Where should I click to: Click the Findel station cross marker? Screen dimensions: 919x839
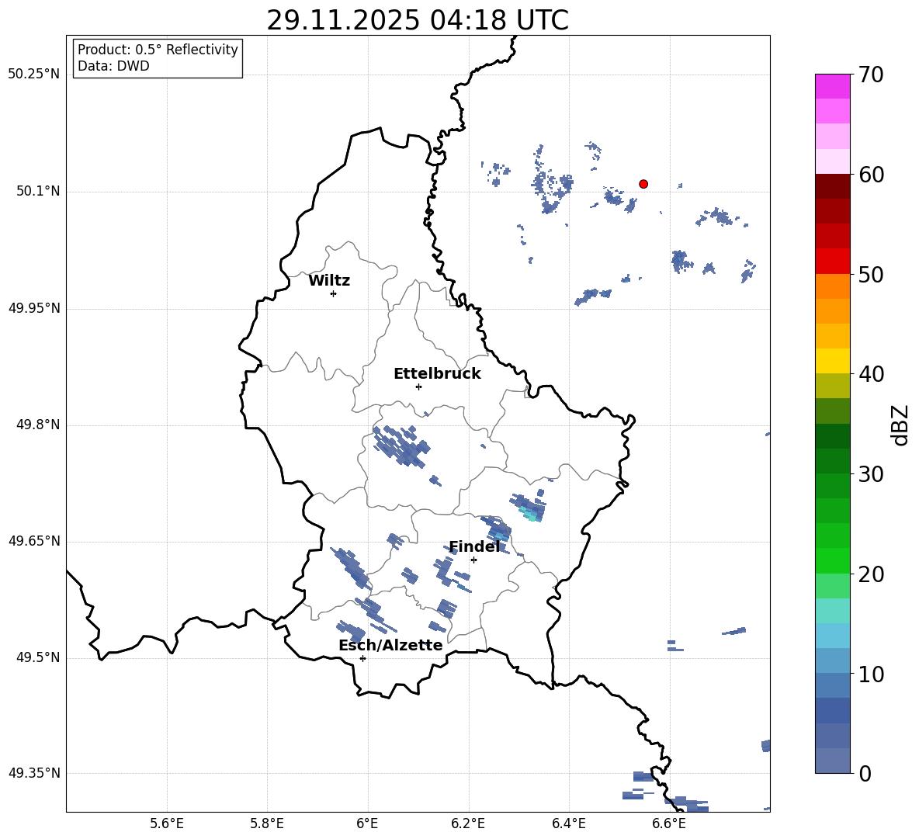point(473,560)
